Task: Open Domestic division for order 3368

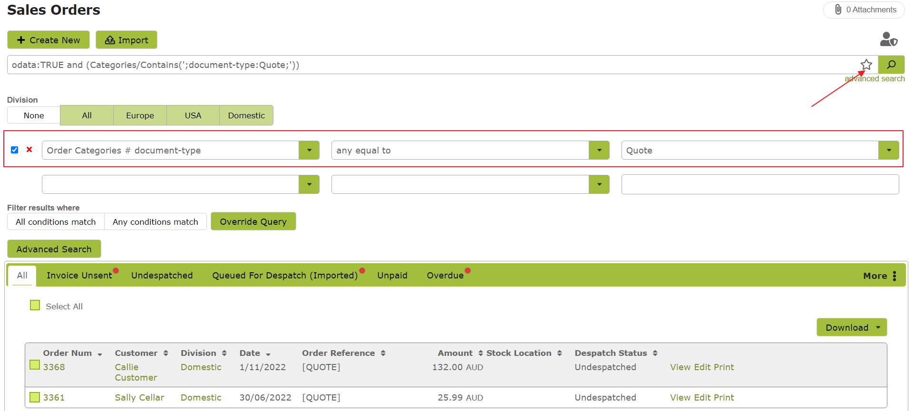Action: point(201,367)
